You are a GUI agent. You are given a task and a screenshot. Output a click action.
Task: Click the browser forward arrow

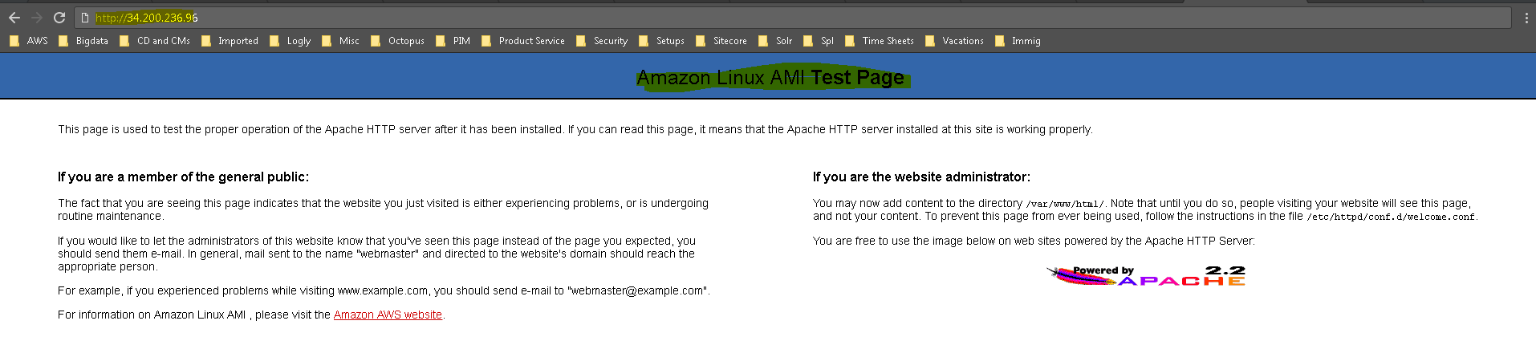(36, 18)
